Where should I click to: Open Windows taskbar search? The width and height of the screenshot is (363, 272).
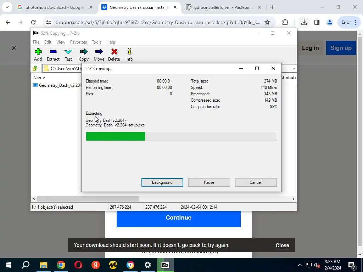[x=26, y=265]
